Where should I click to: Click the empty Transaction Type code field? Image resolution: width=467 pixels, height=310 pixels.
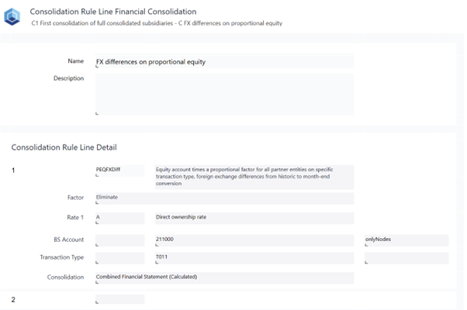[x=119, y=258]
